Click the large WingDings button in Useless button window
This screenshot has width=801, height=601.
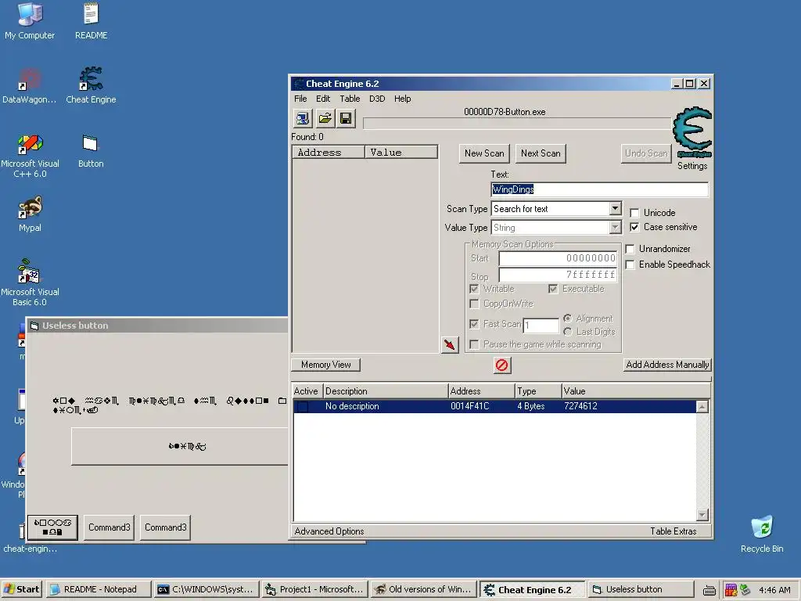(180, 447)
